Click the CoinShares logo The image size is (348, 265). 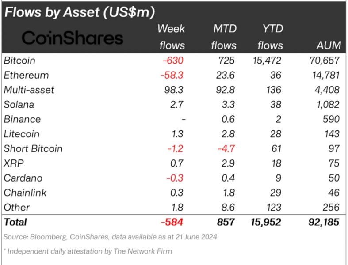click(x=73, y=38)
